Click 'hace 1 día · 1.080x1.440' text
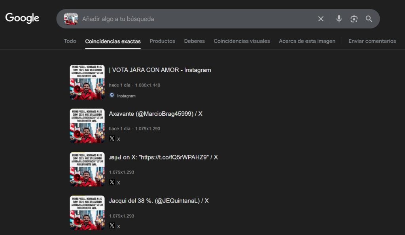Screen dimensions: 405x235 (x=134, y=85)
